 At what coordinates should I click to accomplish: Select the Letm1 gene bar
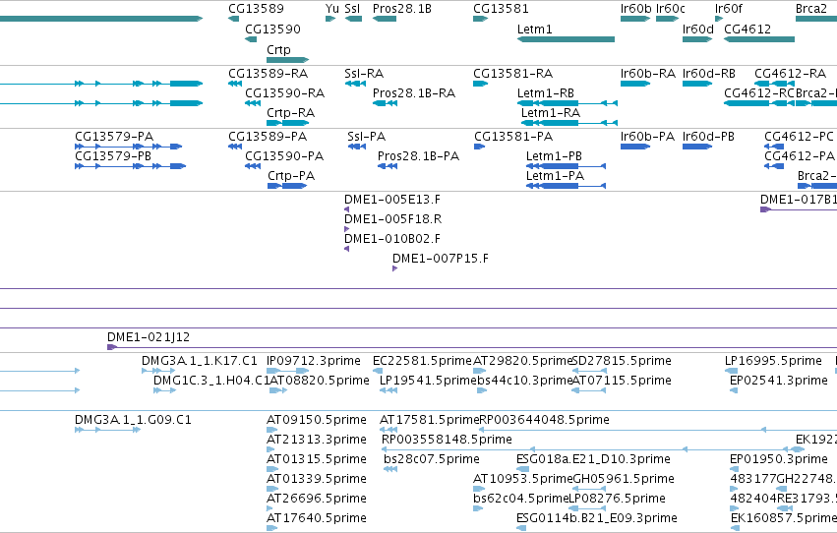566,39
